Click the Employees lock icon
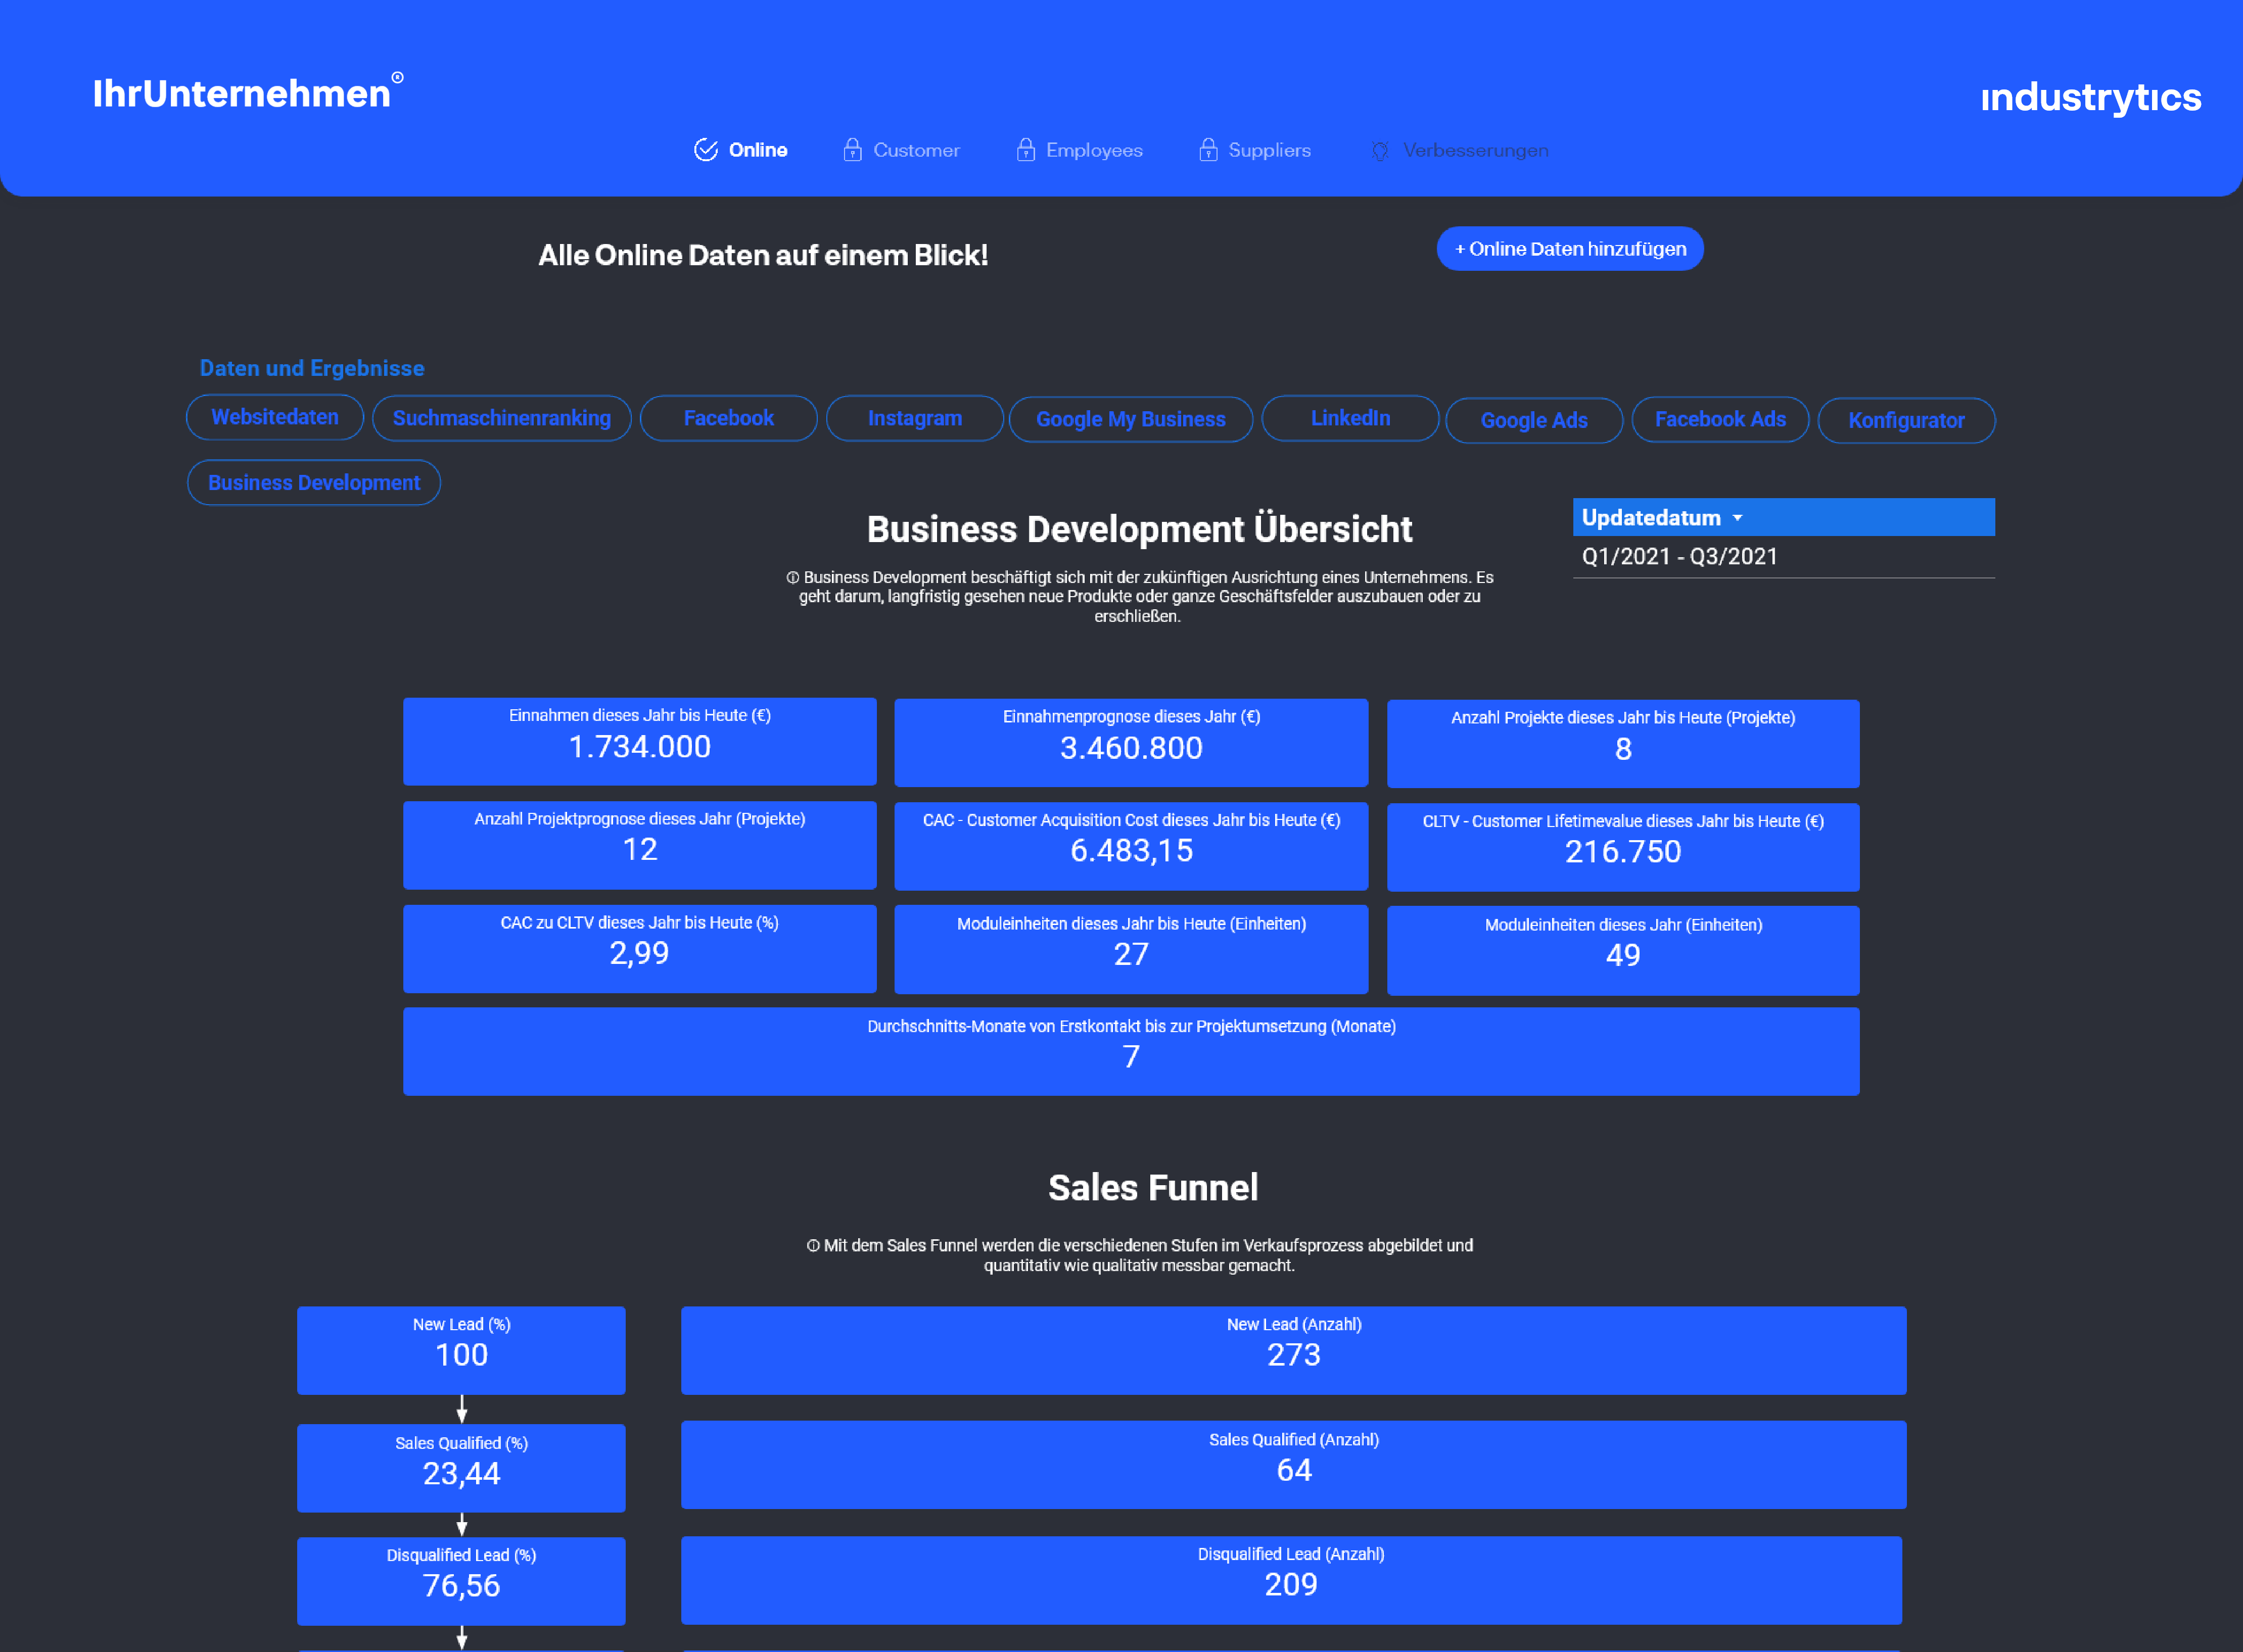 click(x=1025, y=150)
